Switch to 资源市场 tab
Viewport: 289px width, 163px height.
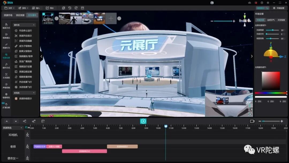coord(8,15)
